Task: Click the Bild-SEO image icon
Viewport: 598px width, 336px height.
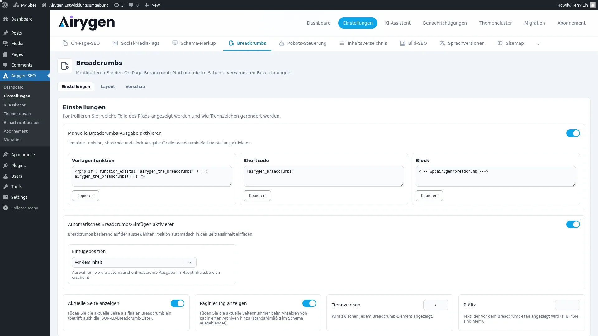Action: pos(402,43)
